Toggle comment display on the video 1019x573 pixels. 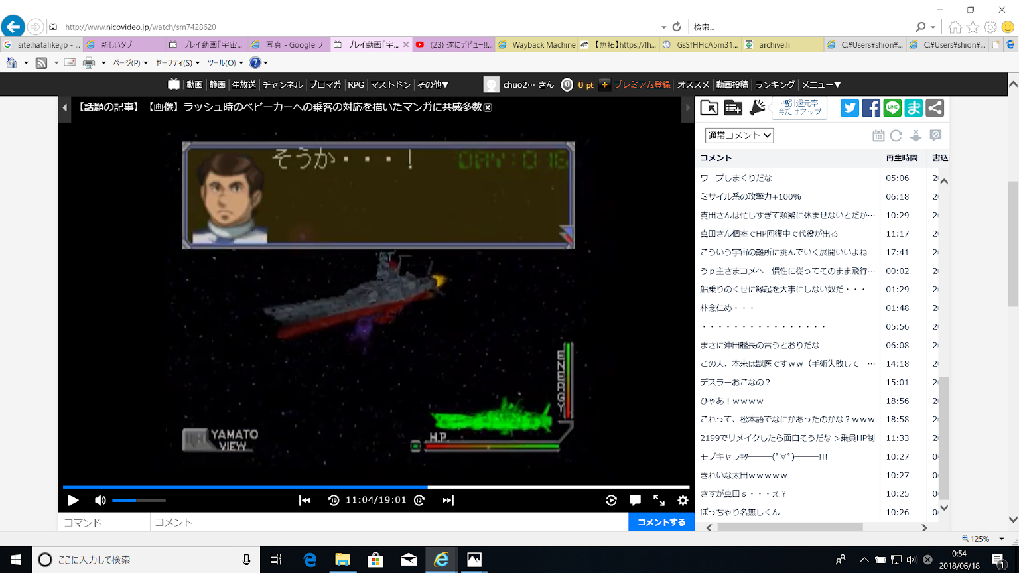coord(635,500)
